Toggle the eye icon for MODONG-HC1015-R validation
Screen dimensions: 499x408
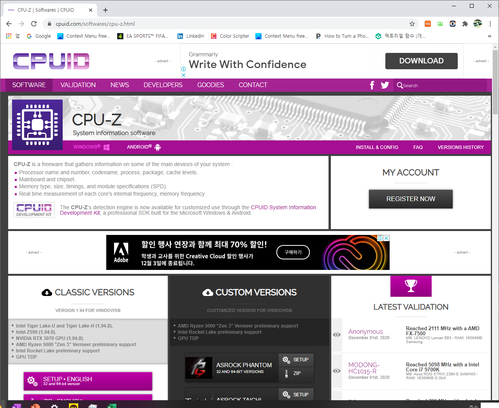(x=337, y=371)
